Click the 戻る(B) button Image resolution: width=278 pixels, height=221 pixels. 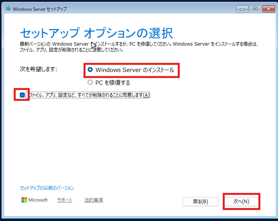click(x=201, y=202)
